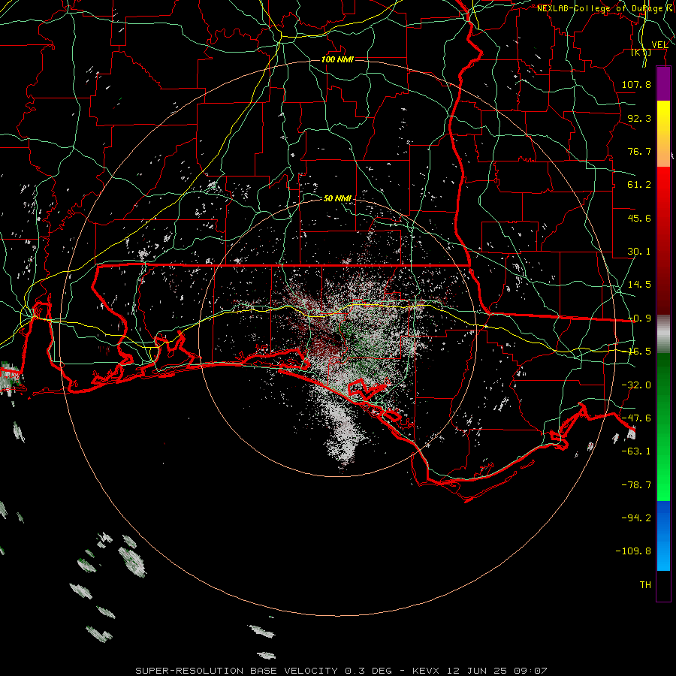
Task: Select the 45.6 velocity scale value
Action: [639, 218]
